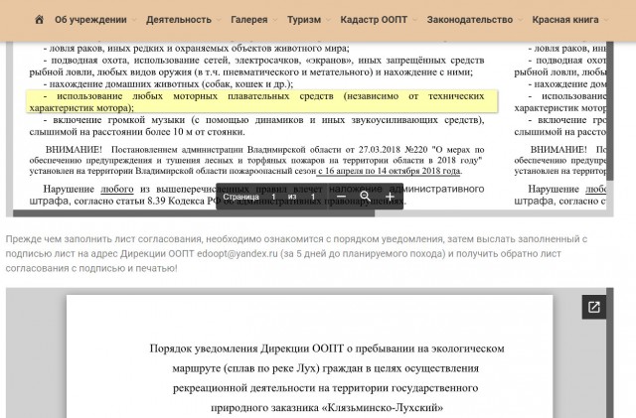Expand the Законодательство dropdown arrow
Image resolution: width=636 pixels, height=418 pixels.
pos(521,20)
